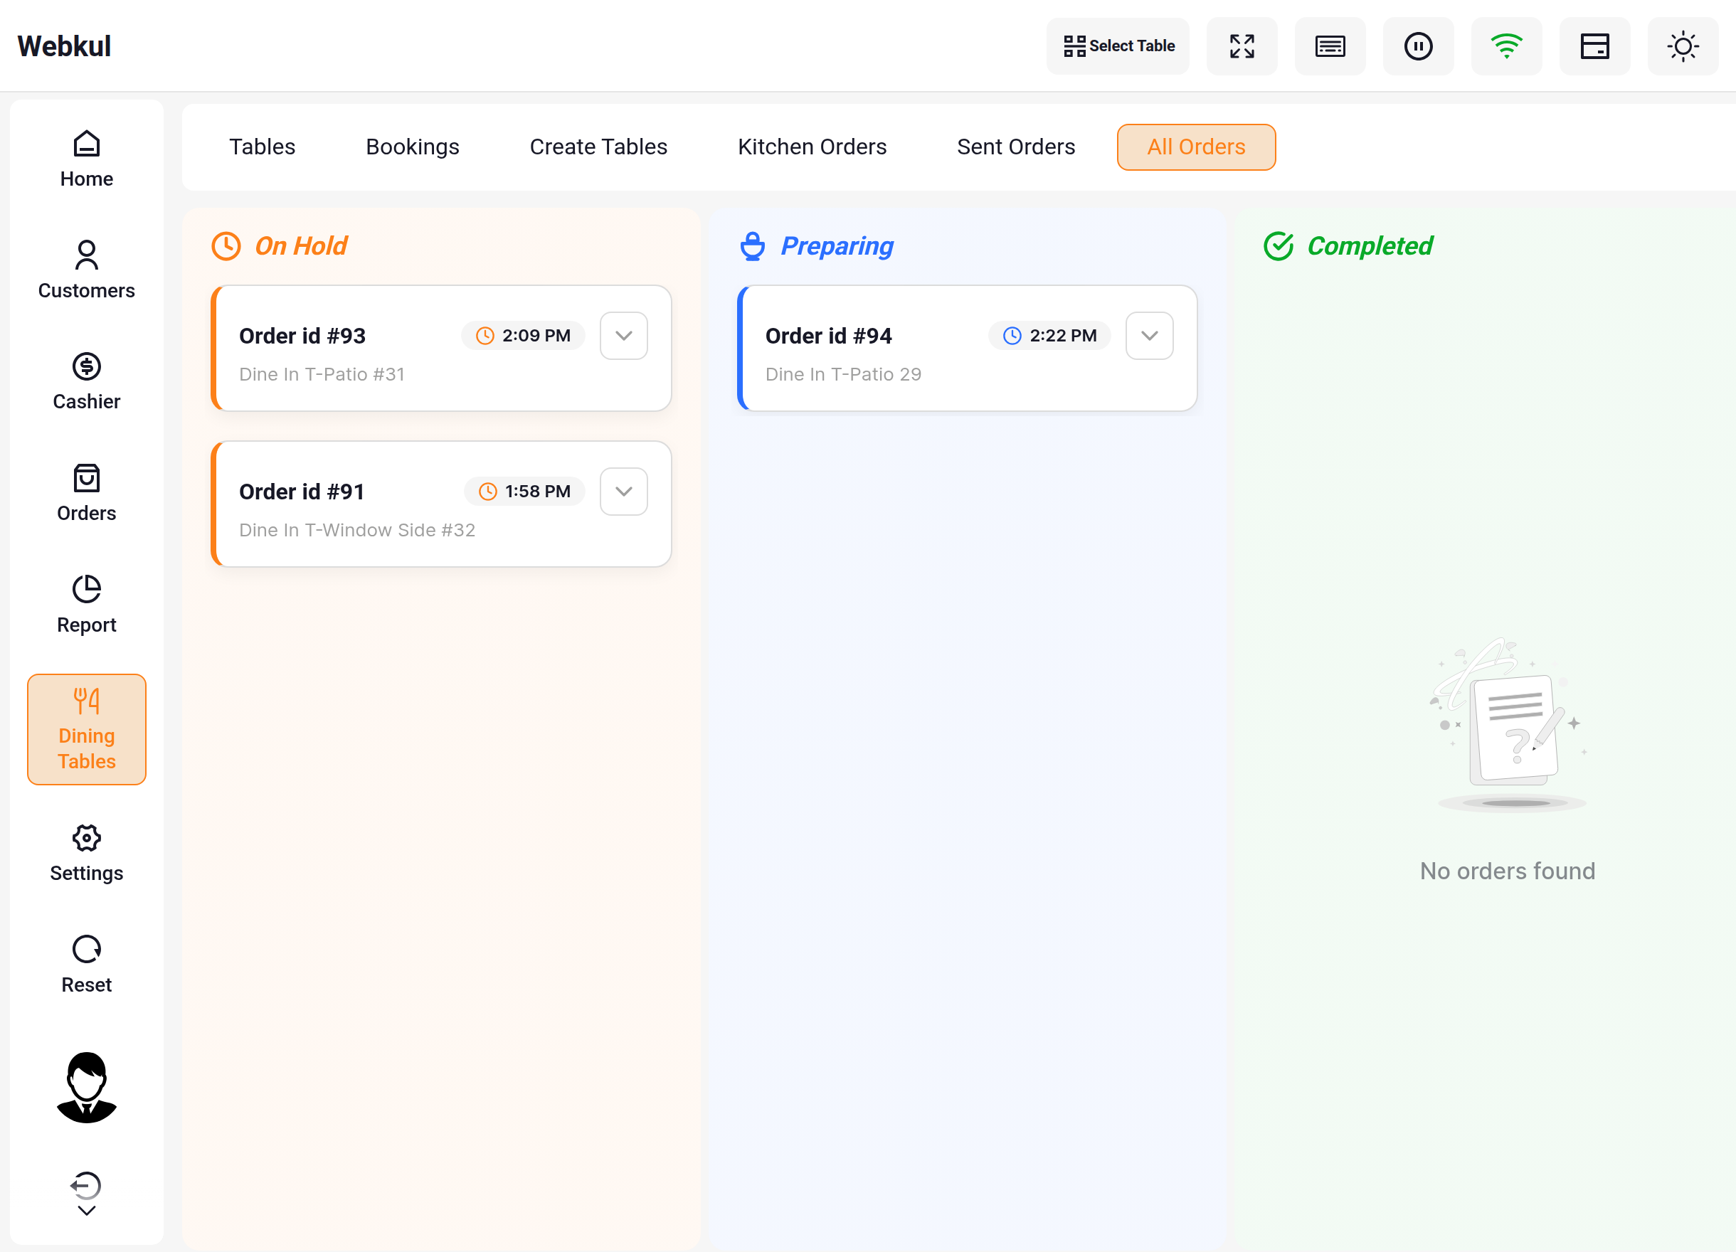The width and height of the screenshot is (1736, 1252).
Task: Open Orders in sidebar
Action: (87, 493)
